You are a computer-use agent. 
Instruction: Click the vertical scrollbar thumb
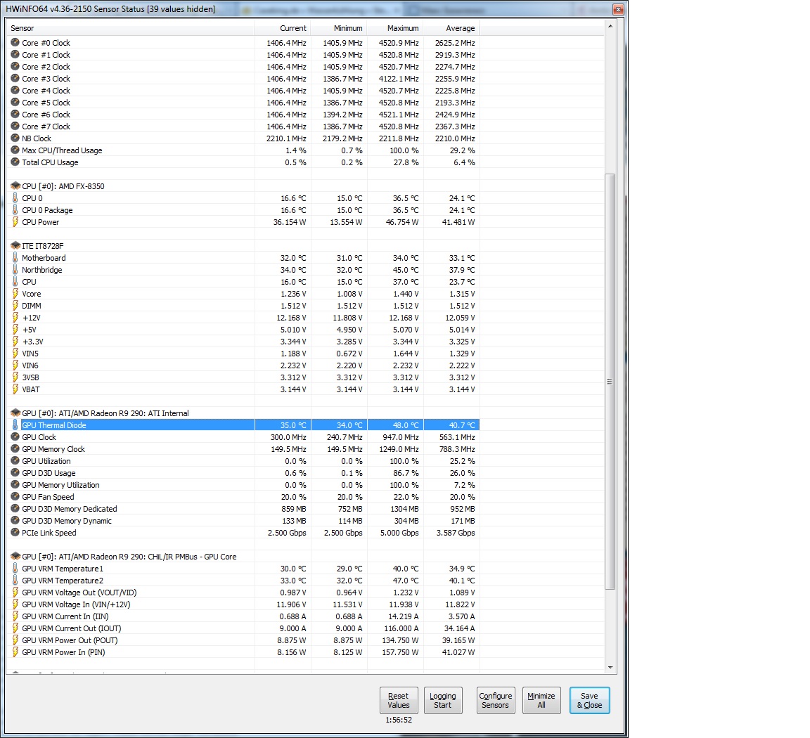[x=610, y=381]
